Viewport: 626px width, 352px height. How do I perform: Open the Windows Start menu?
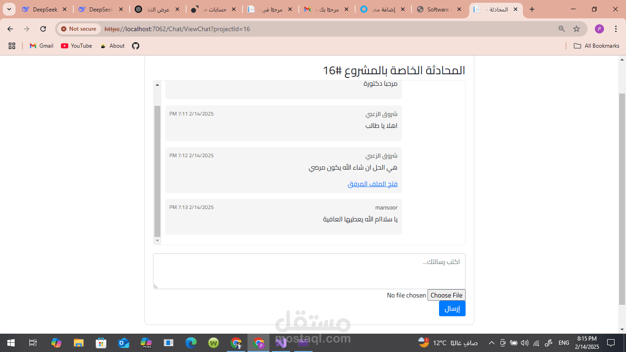tap(11, 343)
